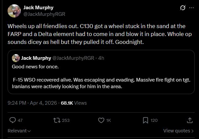Expand the Relevant sort dropdown
The height and width of the screenshot is (139, 199).
pos(19,131)
